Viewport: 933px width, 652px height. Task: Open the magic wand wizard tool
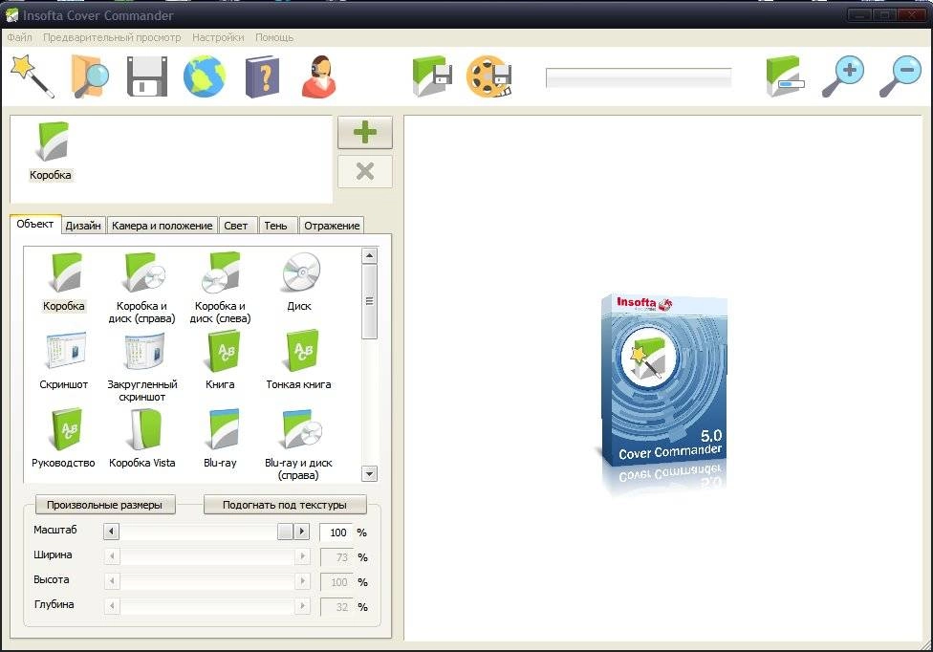[33, 76]
